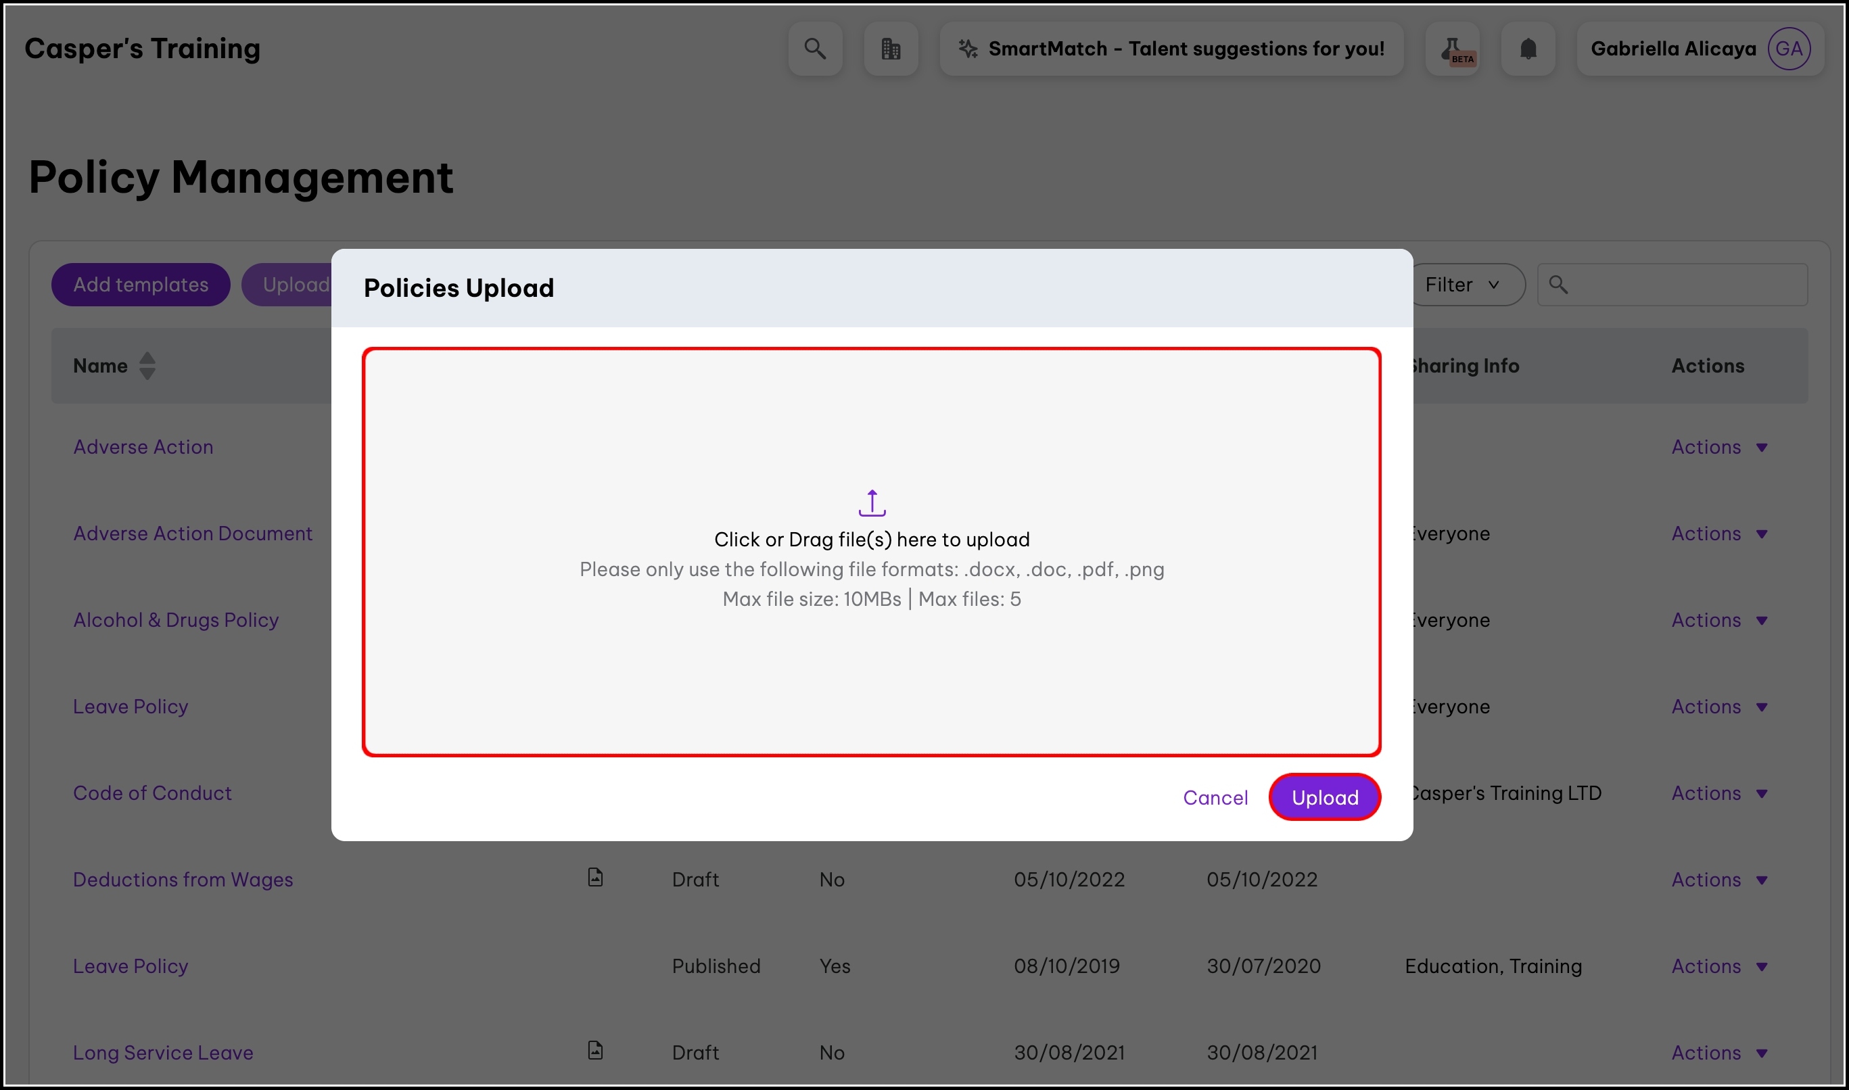This screenshot has height=1090, width=1849.
Task: Click the beta flask icon
Action: pos(1452,49)
